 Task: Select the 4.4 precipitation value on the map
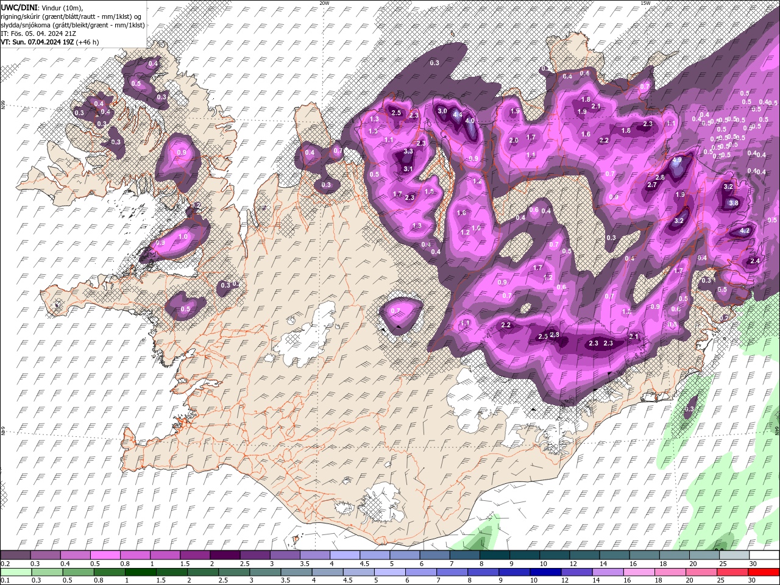[457, 115]
